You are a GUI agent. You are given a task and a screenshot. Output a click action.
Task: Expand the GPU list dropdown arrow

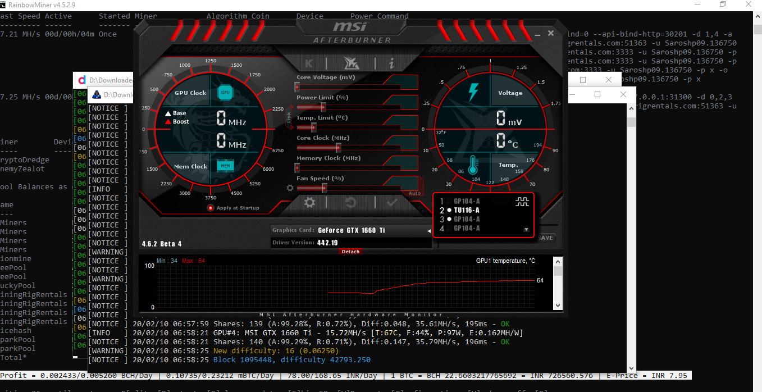(526, 230)
